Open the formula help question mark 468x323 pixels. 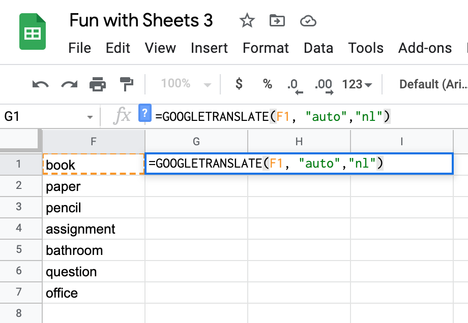145,113
